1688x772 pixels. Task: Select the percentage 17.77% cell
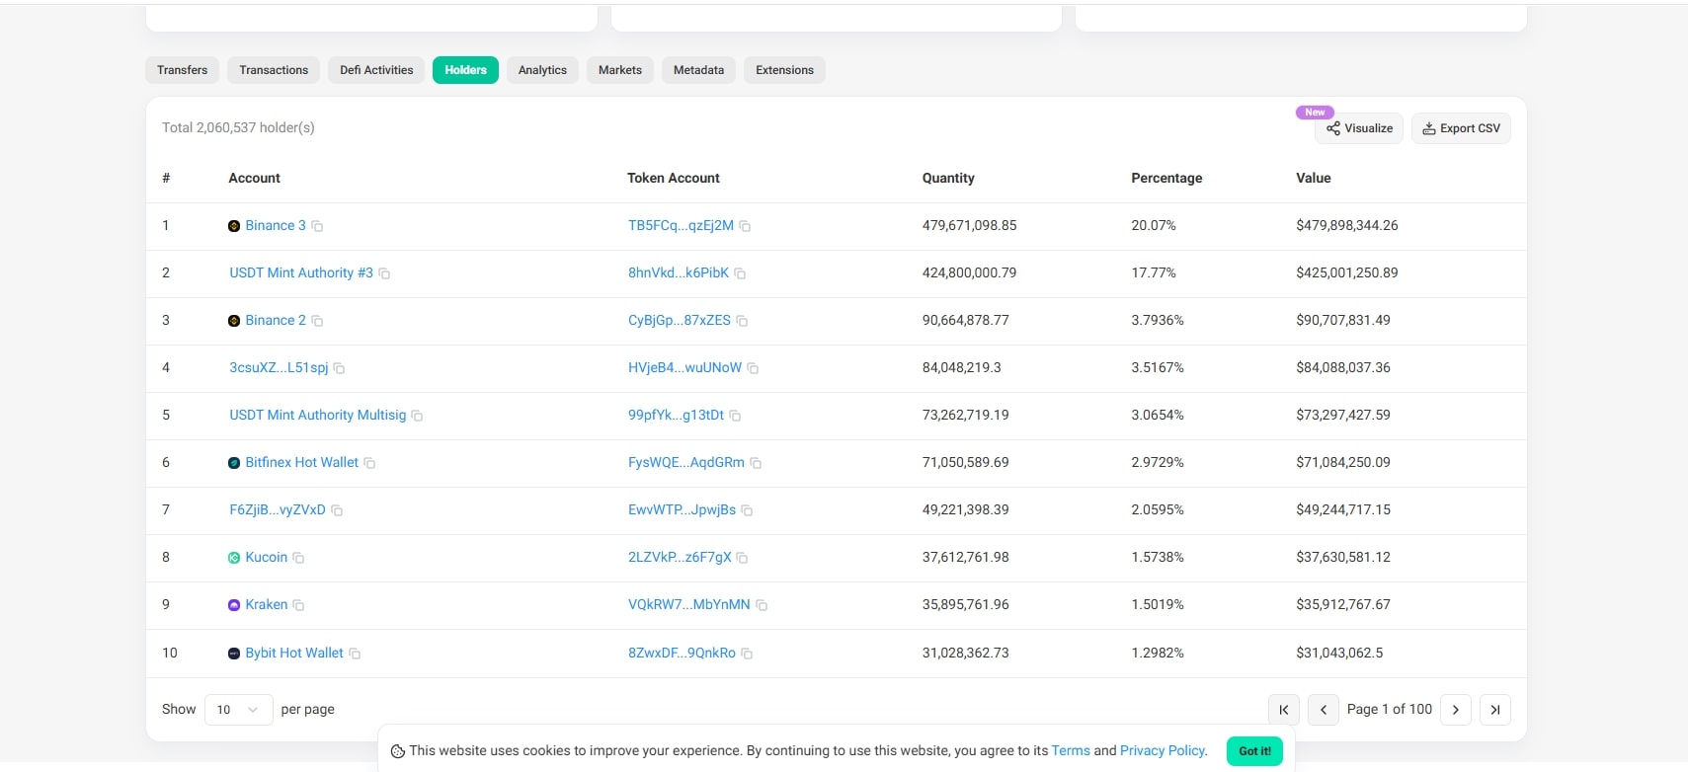click(x=1154, y=273)
